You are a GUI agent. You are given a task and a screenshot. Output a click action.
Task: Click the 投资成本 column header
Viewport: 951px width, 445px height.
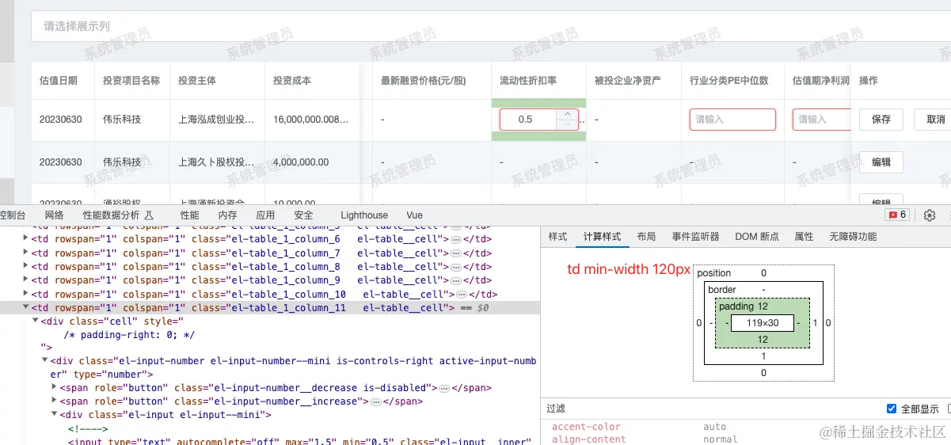(292, 81)
